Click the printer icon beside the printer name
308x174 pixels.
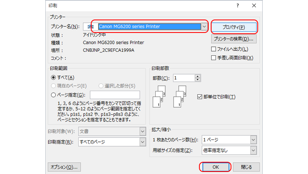[x=90, y=27]
